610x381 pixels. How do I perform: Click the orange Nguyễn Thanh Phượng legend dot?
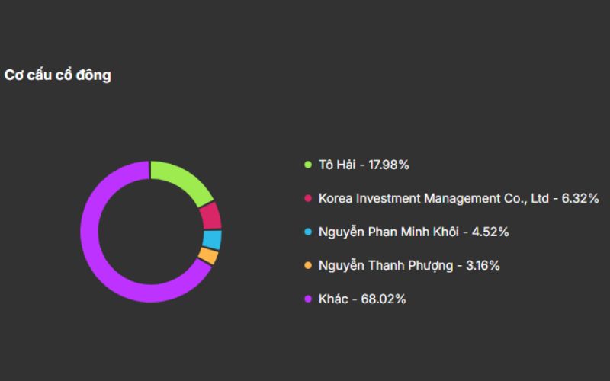pyautogui.click(x=308, y=265)
